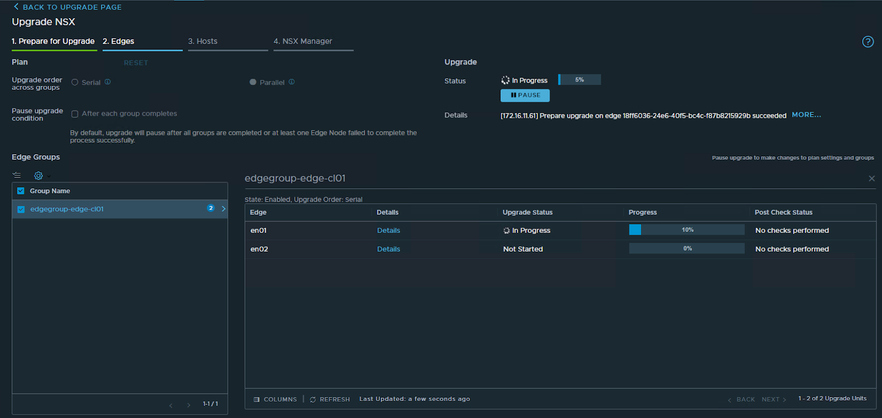Open the help question mark icon

[x=868, y=42]
